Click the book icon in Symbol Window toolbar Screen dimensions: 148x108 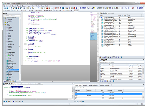pos(13,81)
